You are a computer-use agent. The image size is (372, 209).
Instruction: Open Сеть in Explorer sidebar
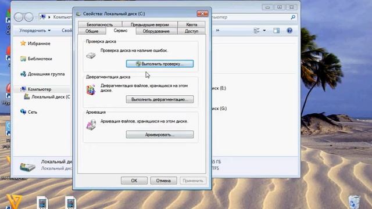(33, 112)
